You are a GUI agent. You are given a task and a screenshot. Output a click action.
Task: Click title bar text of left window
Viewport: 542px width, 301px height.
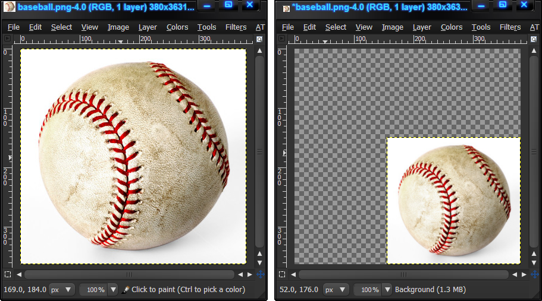click(106, 7)
